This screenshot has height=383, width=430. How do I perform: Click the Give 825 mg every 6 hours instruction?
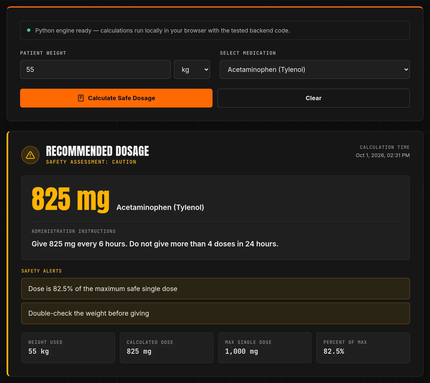point(155,244)
